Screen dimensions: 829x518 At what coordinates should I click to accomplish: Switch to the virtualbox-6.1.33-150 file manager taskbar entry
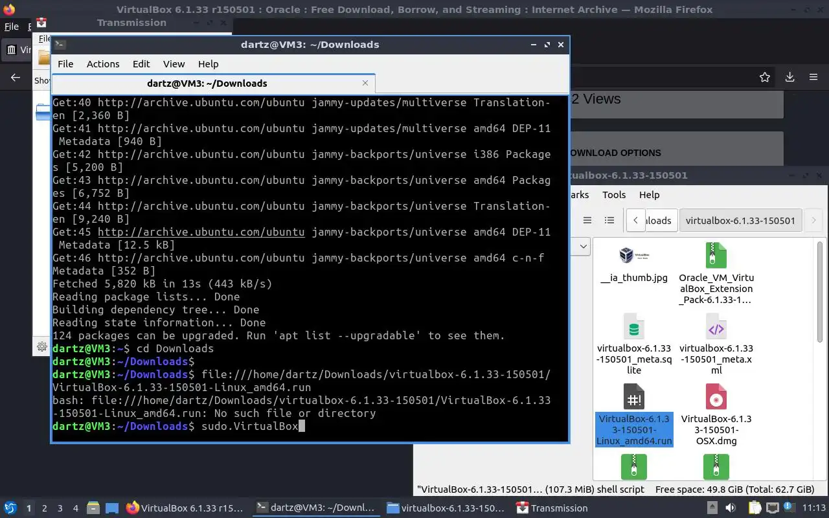pyautogui.click(x=446, y=508)
